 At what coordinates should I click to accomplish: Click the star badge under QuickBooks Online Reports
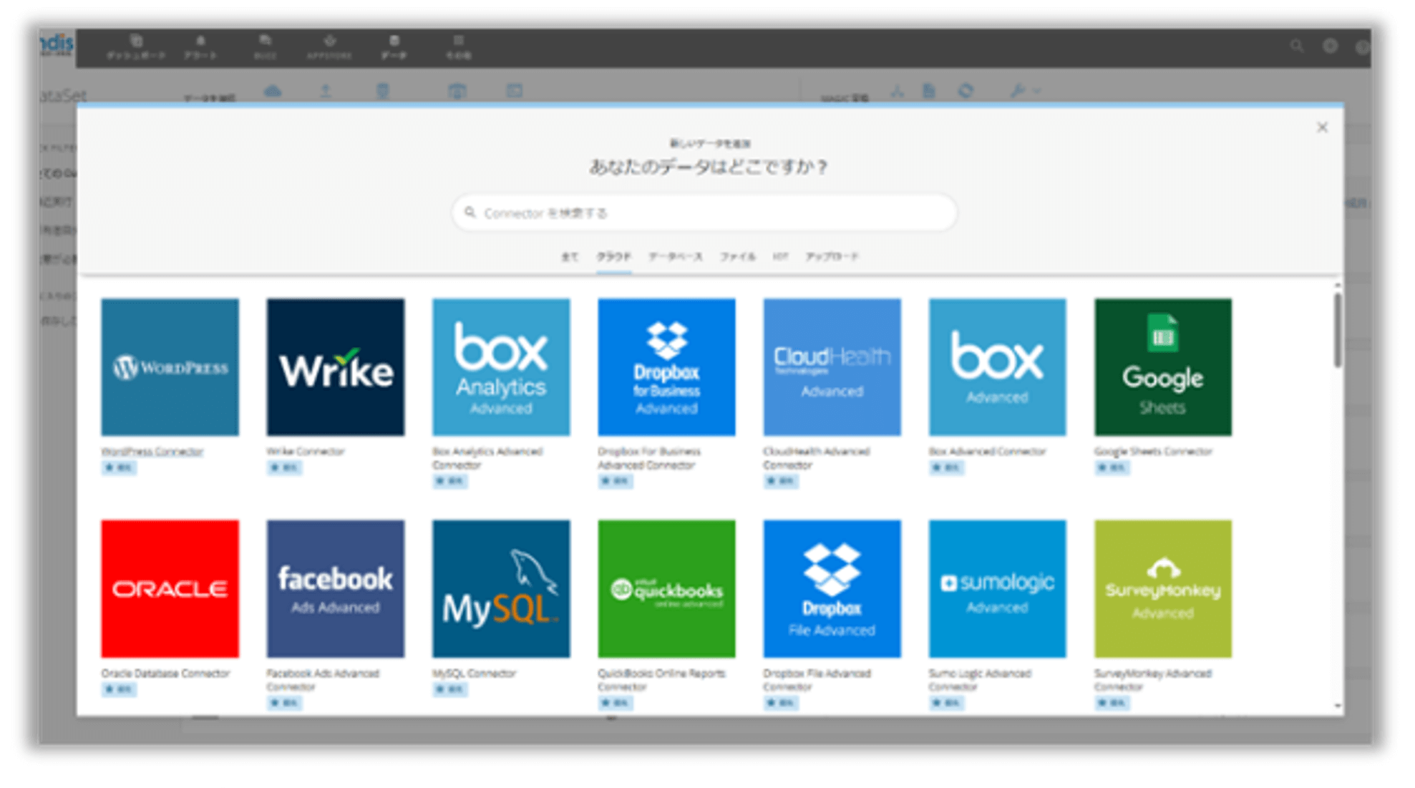click(x=616, y=704)
